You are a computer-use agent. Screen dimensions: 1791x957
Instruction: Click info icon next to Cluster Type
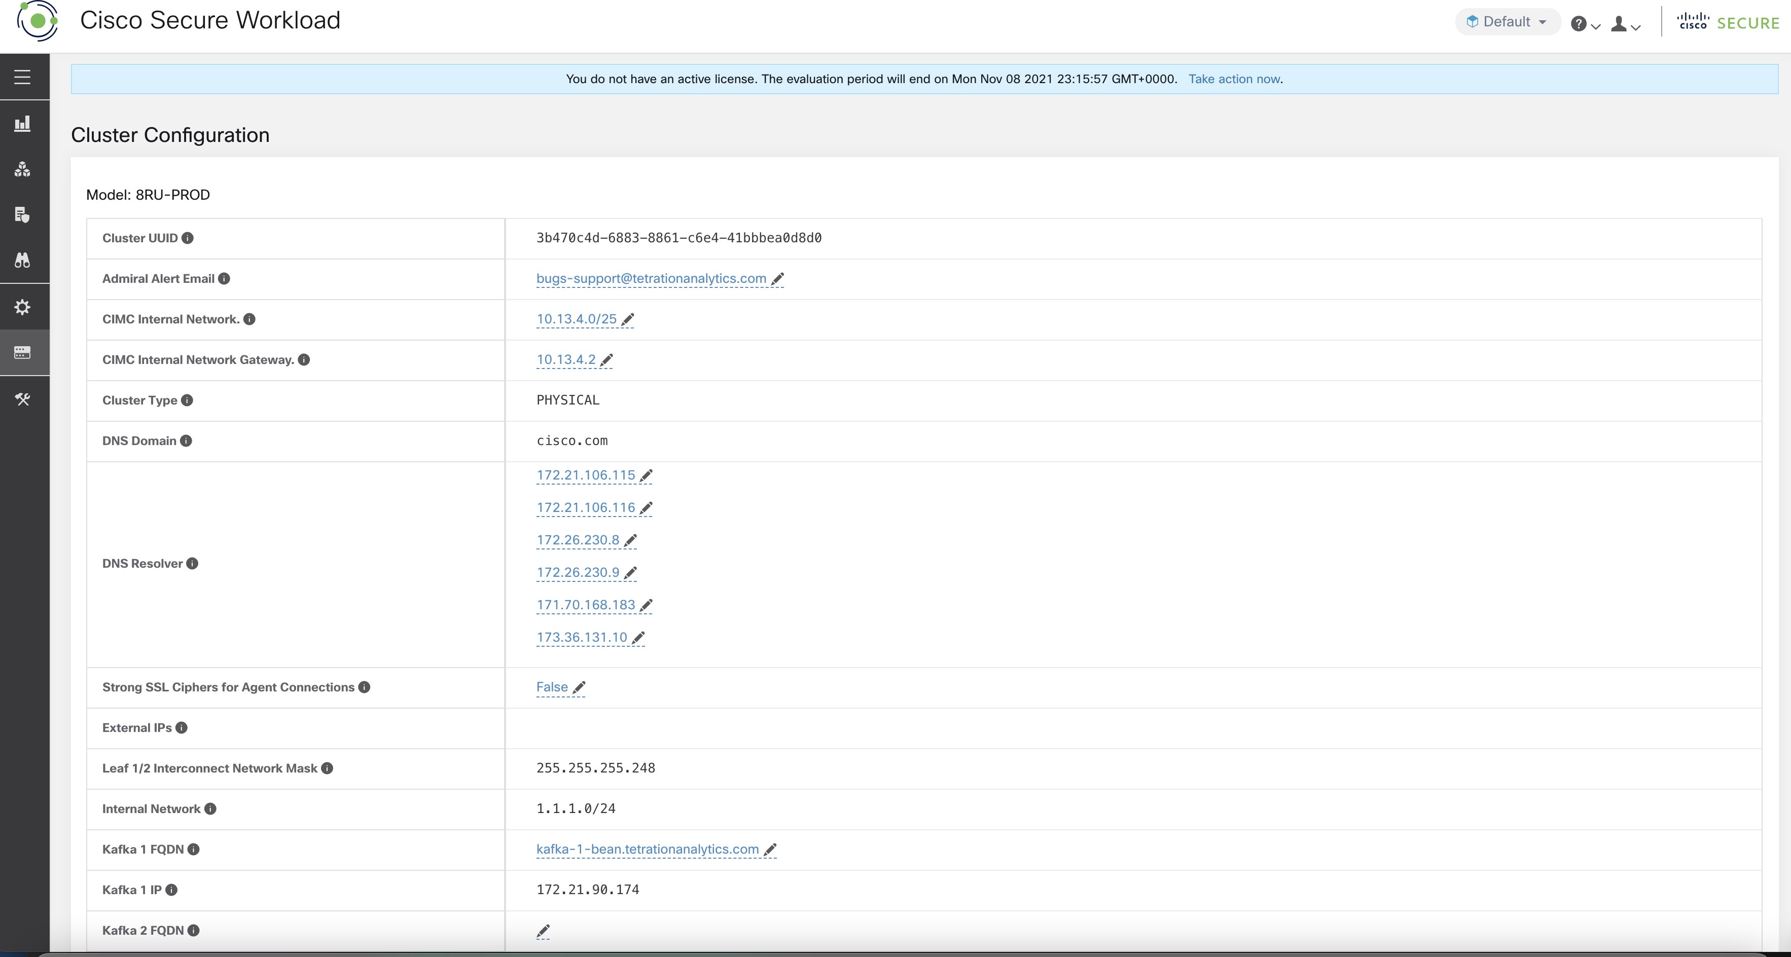(187, 400)
